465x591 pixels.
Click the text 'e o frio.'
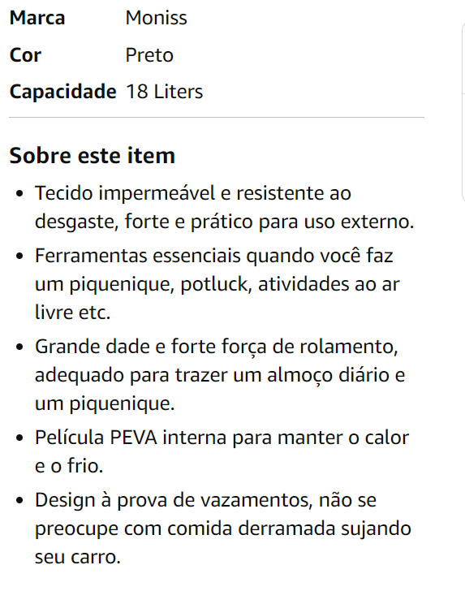[69, 466]
